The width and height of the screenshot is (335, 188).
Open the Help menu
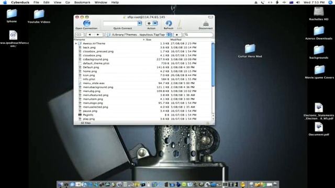[115, 2]
